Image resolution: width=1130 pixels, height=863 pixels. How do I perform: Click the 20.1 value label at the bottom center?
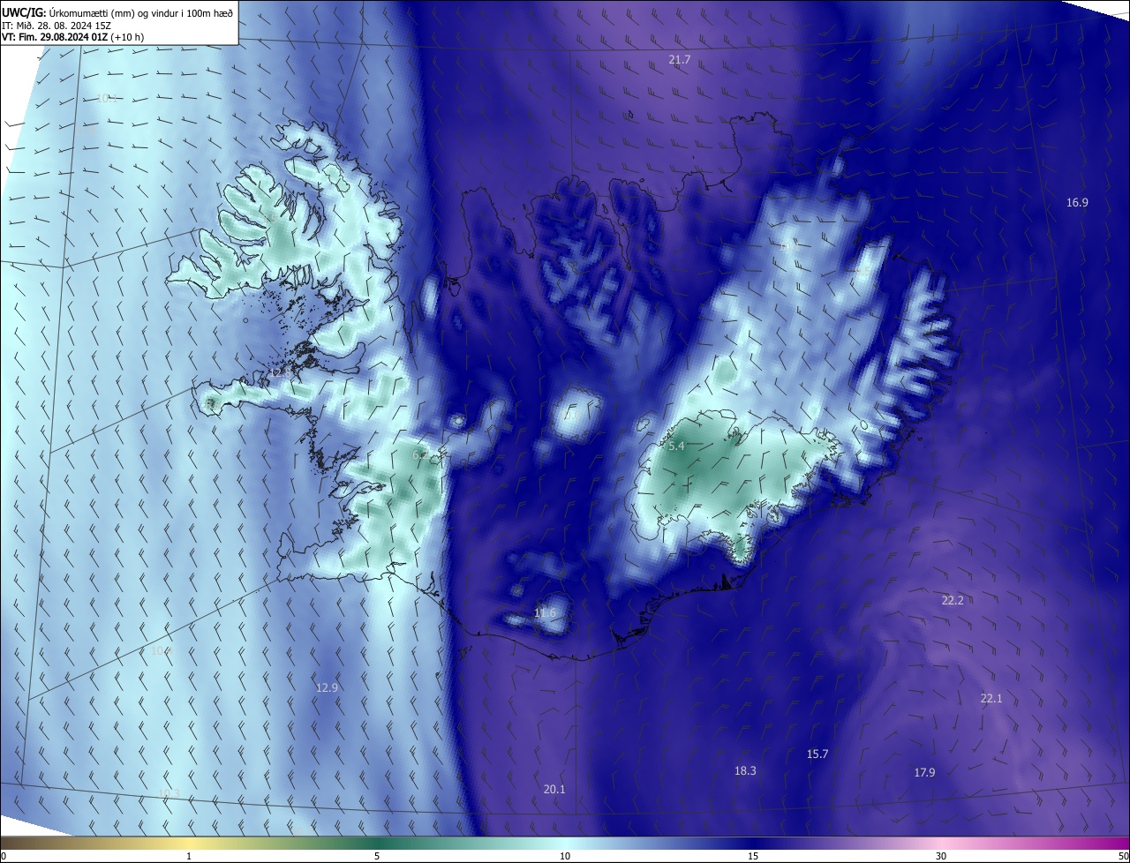(x=554, y=789)
